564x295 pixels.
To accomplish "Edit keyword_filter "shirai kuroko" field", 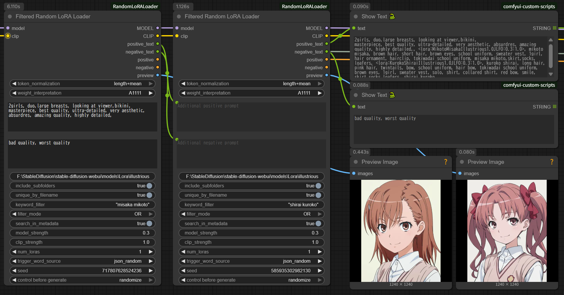I will click(251, 205).
